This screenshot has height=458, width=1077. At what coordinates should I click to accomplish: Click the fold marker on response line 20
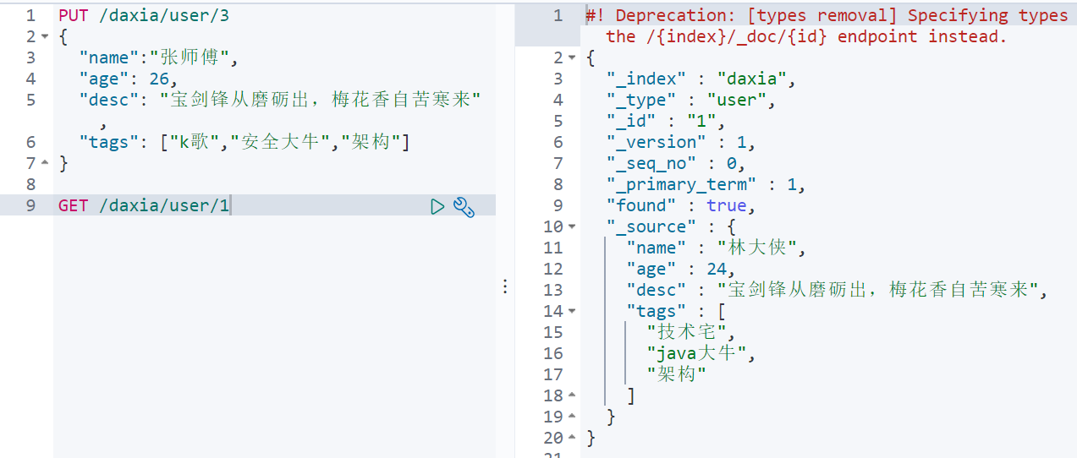pyautogui.click(x=572, y=438)
